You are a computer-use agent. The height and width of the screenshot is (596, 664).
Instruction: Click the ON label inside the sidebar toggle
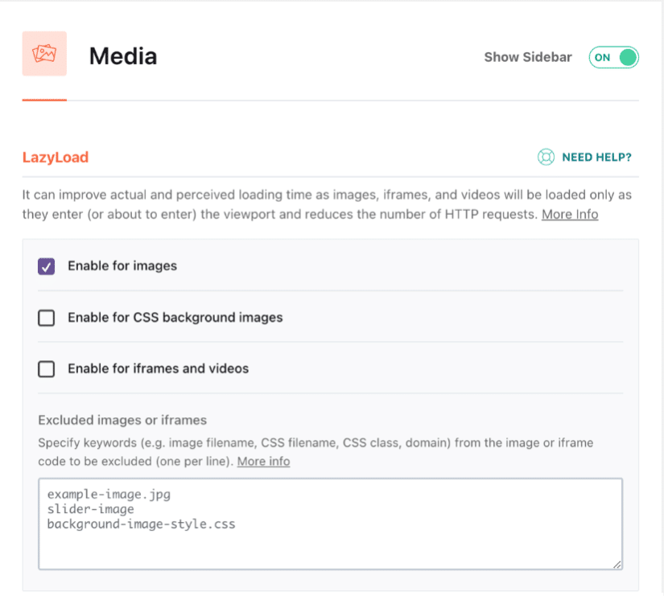[604, 57]
